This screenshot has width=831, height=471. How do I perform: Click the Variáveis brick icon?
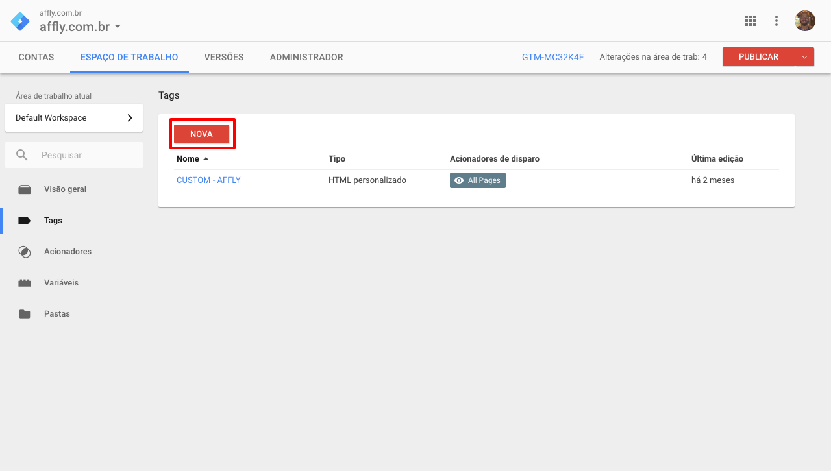[25, 283]
